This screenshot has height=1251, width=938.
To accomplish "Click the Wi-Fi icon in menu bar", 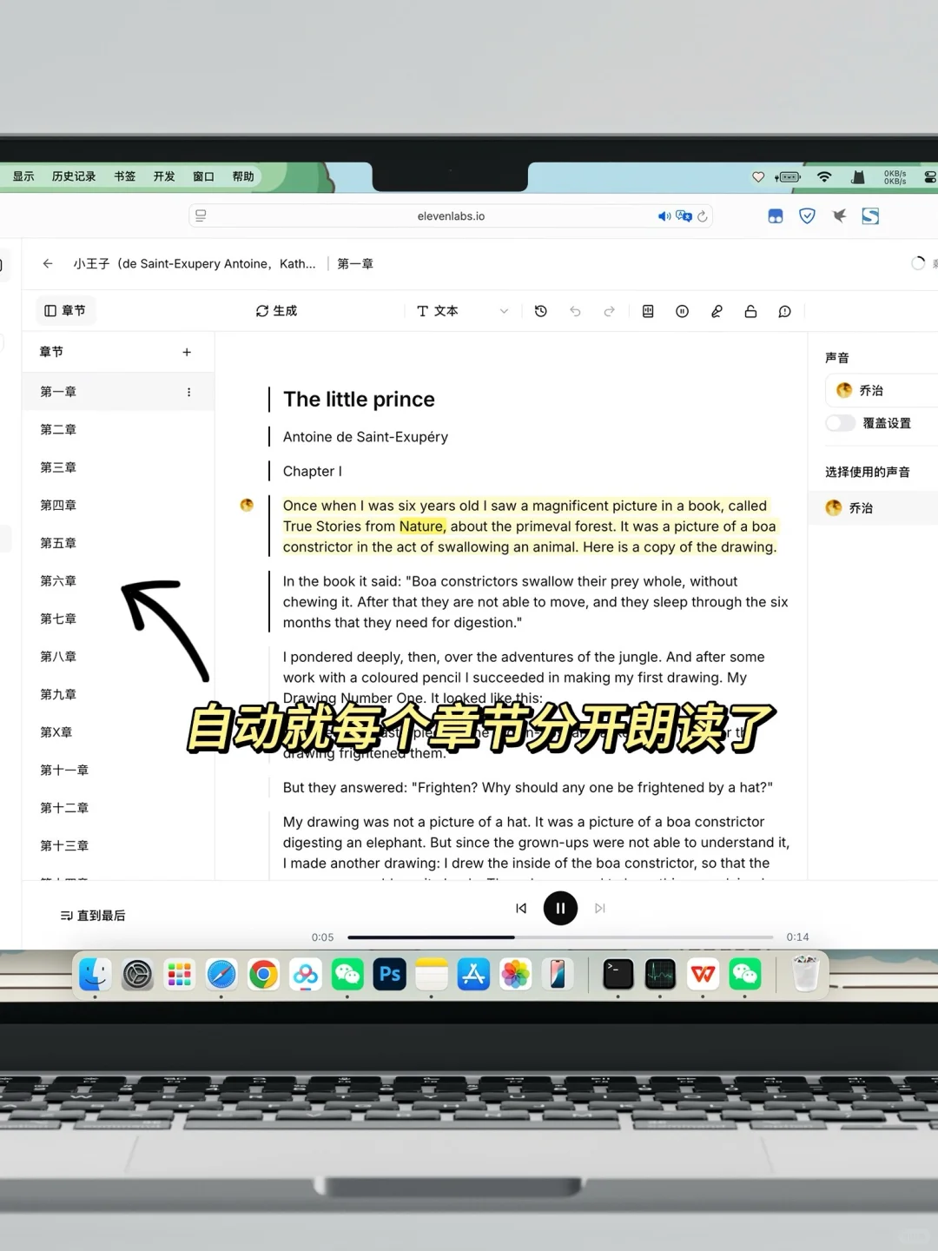I will coord(824,176).
